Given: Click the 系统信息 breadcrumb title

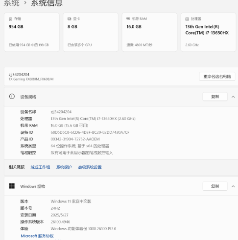Looking at the screenshot, I should tap(47, 3).
